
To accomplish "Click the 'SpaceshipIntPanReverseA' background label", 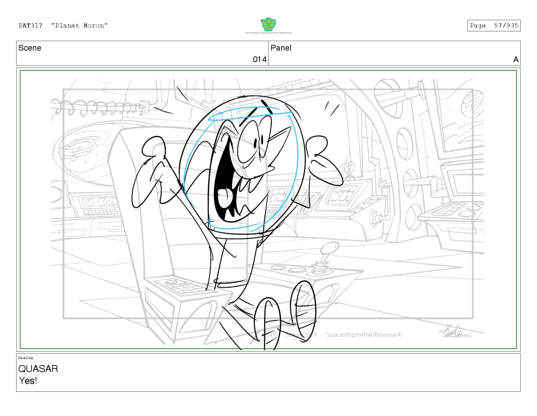I will click(x=364, y=335).
